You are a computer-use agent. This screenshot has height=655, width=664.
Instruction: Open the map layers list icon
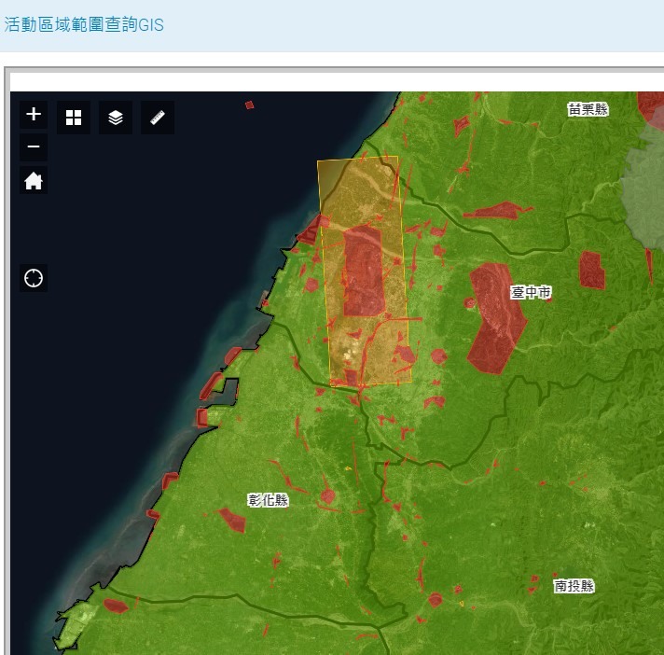click(116, 118)
